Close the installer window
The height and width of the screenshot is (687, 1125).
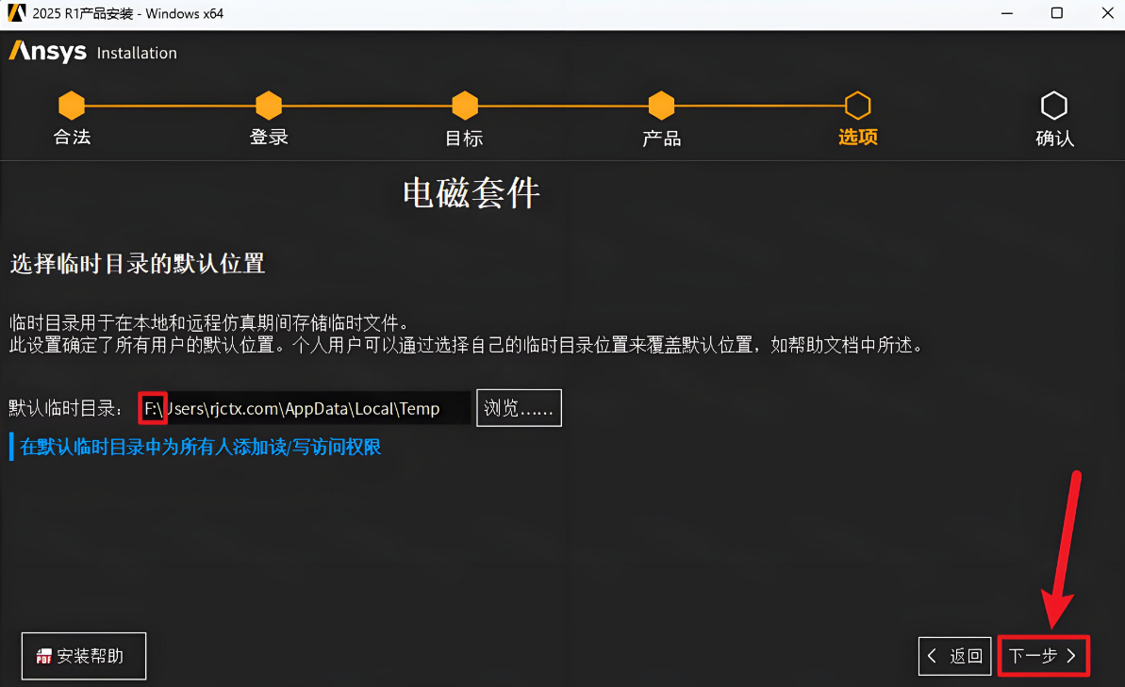click(1107, 13)
